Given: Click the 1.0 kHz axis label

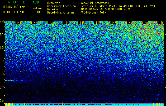Looking at the screenshot, I should [x=2, y=48].
